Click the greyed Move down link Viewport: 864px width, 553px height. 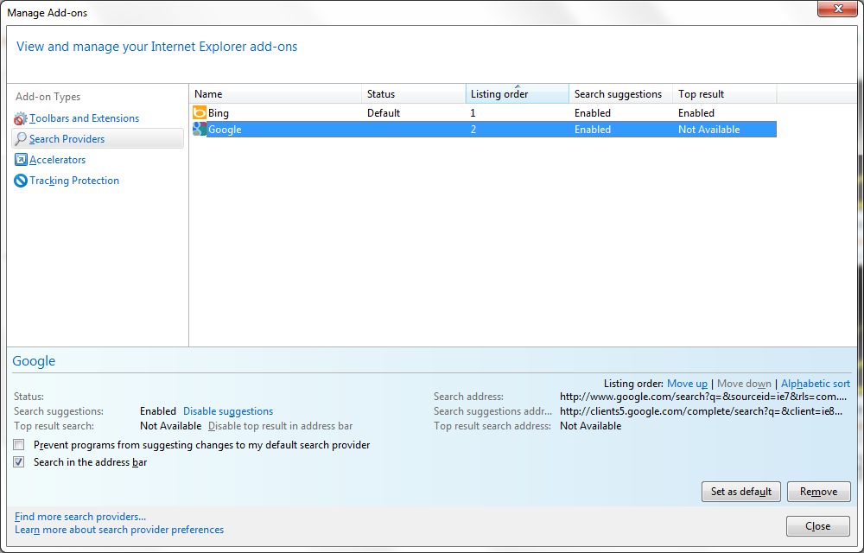point(745,384)
